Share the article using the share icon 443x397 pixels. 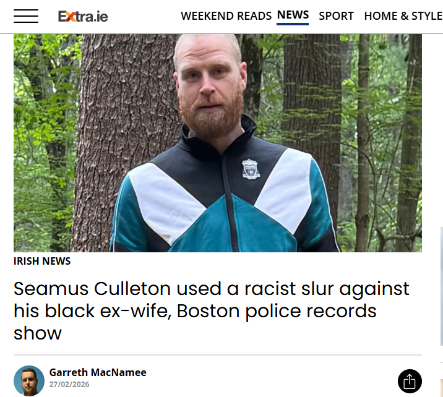[410, 381]
